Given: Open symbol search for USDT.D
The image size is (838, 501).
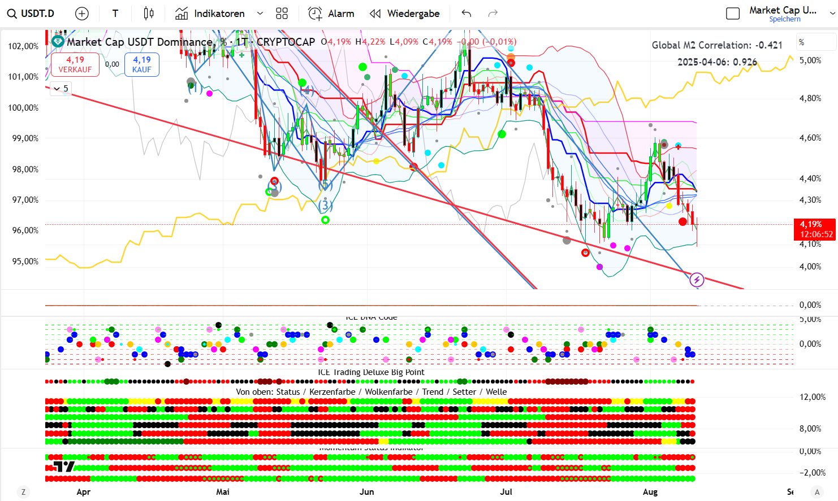Looking at the screenshot, I should [x=31, y=14].
